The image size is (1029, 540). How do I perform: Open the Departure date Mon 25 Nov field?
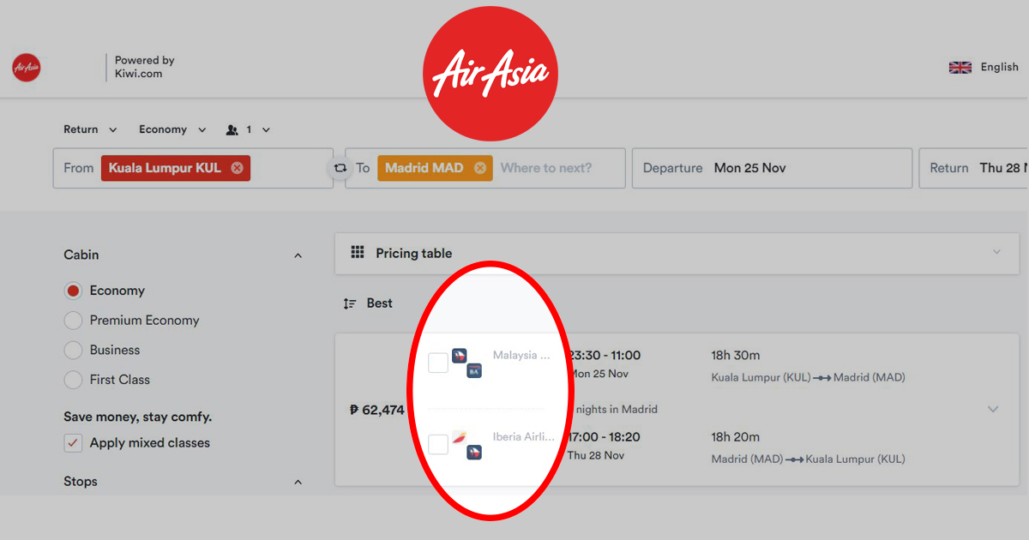(x=772, y=168)
